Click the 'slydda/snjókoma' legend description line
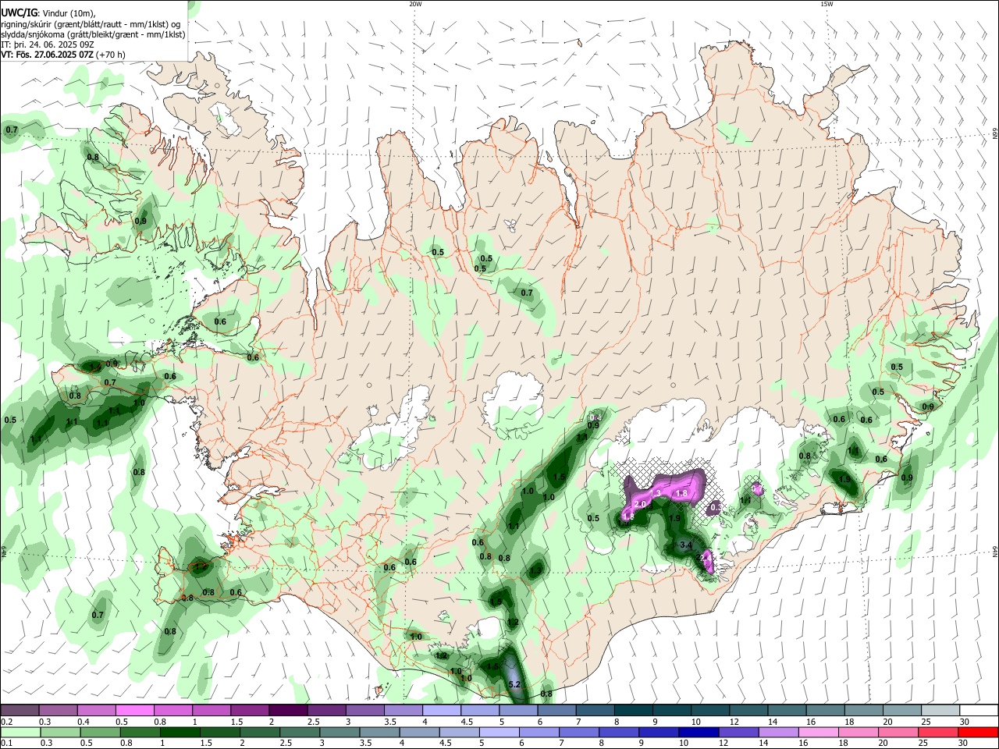999x749 pixels. pyautogui.click(x=93, y=34)
